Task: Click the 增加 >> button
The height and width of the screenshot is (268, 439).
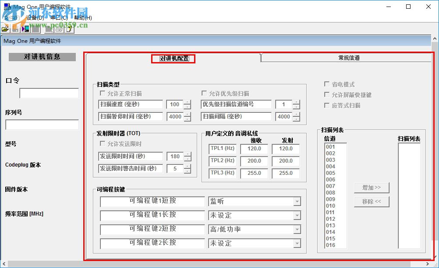Action: (372, 188)
